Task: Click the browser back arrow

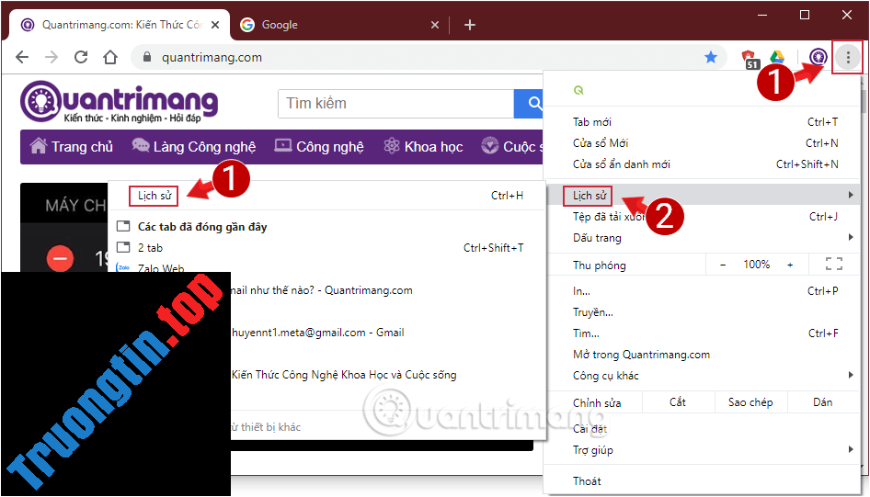Action: [22, 57]
